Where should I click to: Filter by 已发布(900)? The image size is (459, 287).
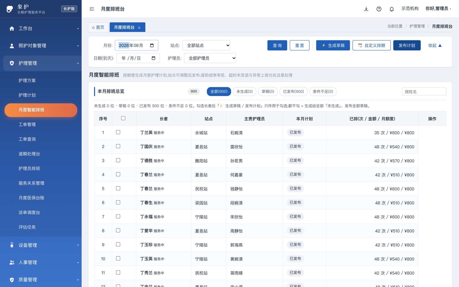tap(294, 91)
